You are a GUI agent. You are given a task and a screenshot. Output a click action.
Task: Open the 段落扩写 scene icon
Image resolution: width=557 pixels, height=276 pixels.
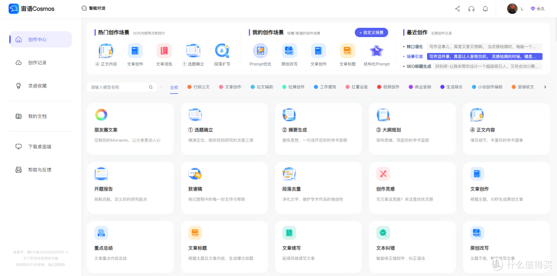[x=222, y=51]
